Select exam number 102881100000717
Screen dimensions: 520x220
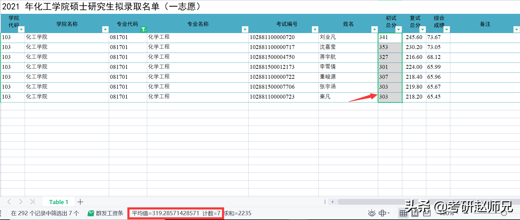pyautogui.click(x=284, y=47)
